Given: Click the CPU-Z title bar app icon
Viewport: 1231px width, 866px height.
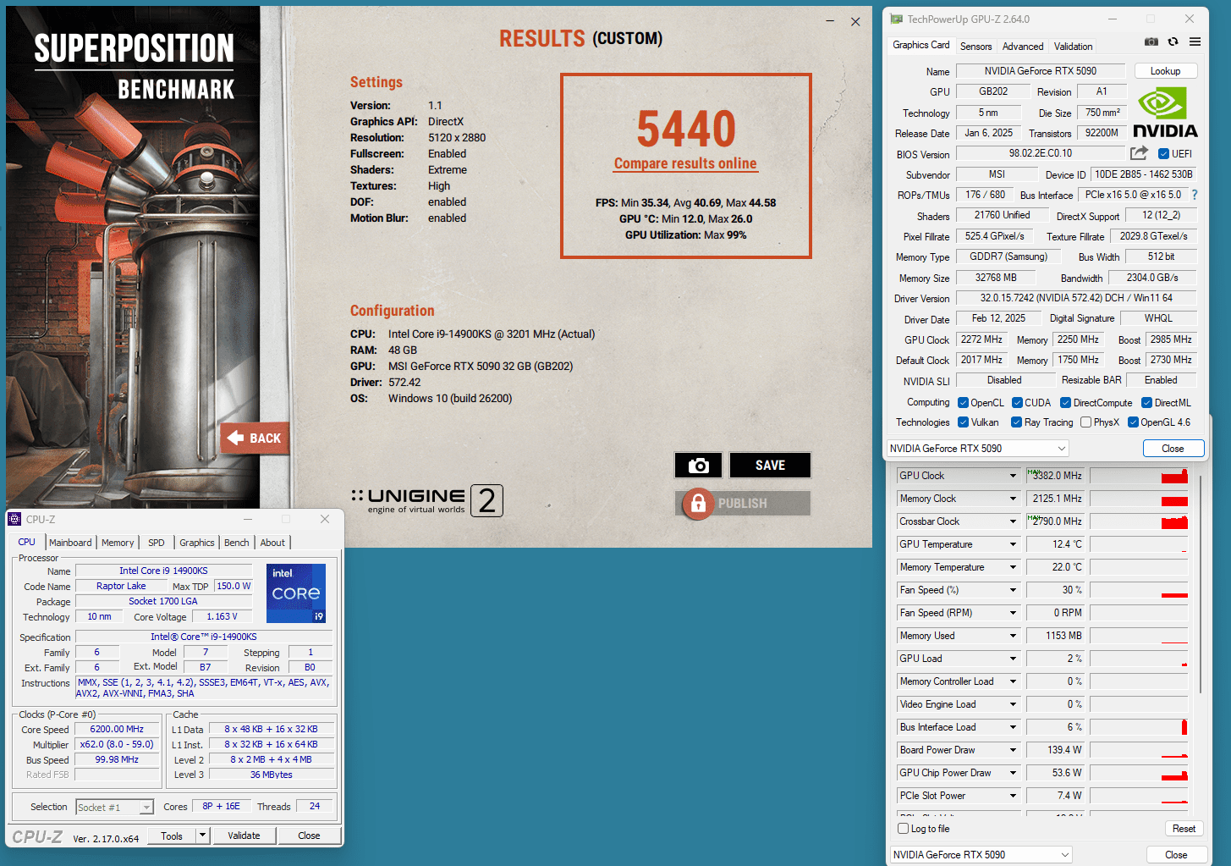Looking at the screenshot, I should click(14, 519).
